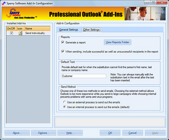Open the Options... dialog button

44,133
